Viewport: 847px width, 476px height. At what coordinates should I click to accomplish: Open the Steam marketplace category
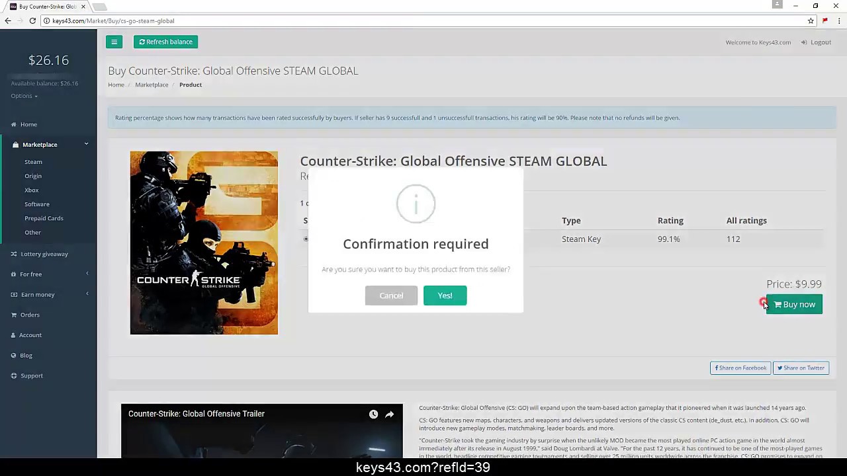(33, 162)
